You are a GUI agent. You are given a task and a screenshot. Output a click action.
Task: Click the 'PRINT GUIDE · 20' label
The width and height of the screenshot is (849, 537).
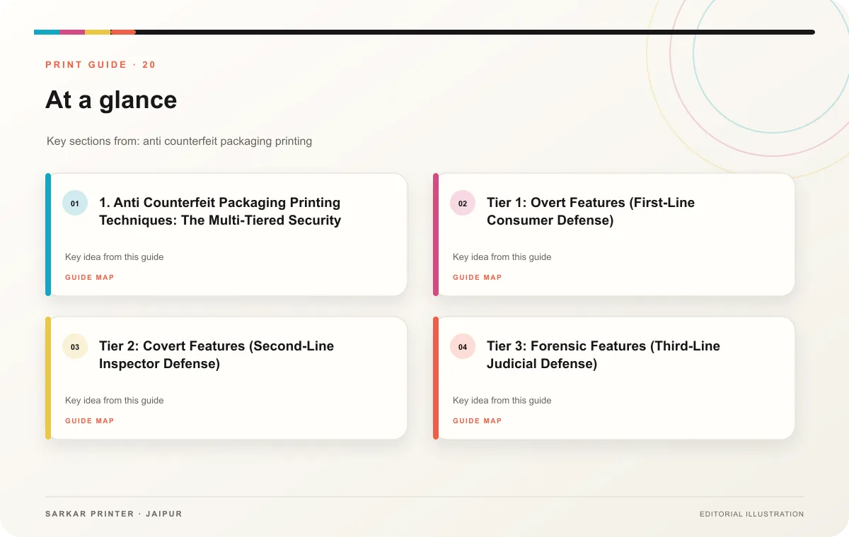click(x=100, y=65)
